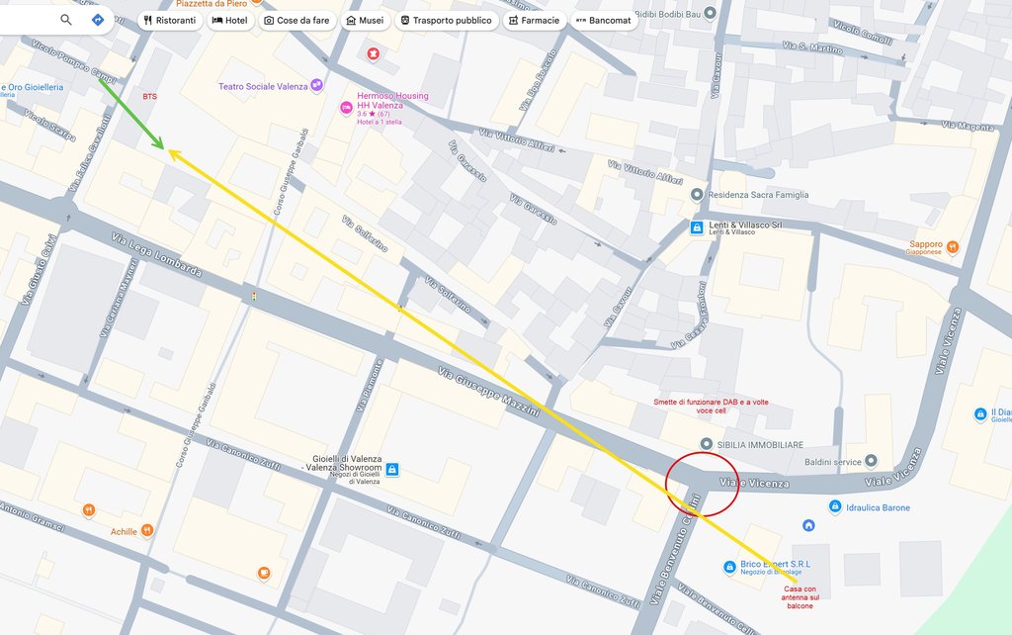Open Hermoso Housing hotel pin
Image resolution: width=1012 pixels, height=635 pixels.
347,107
